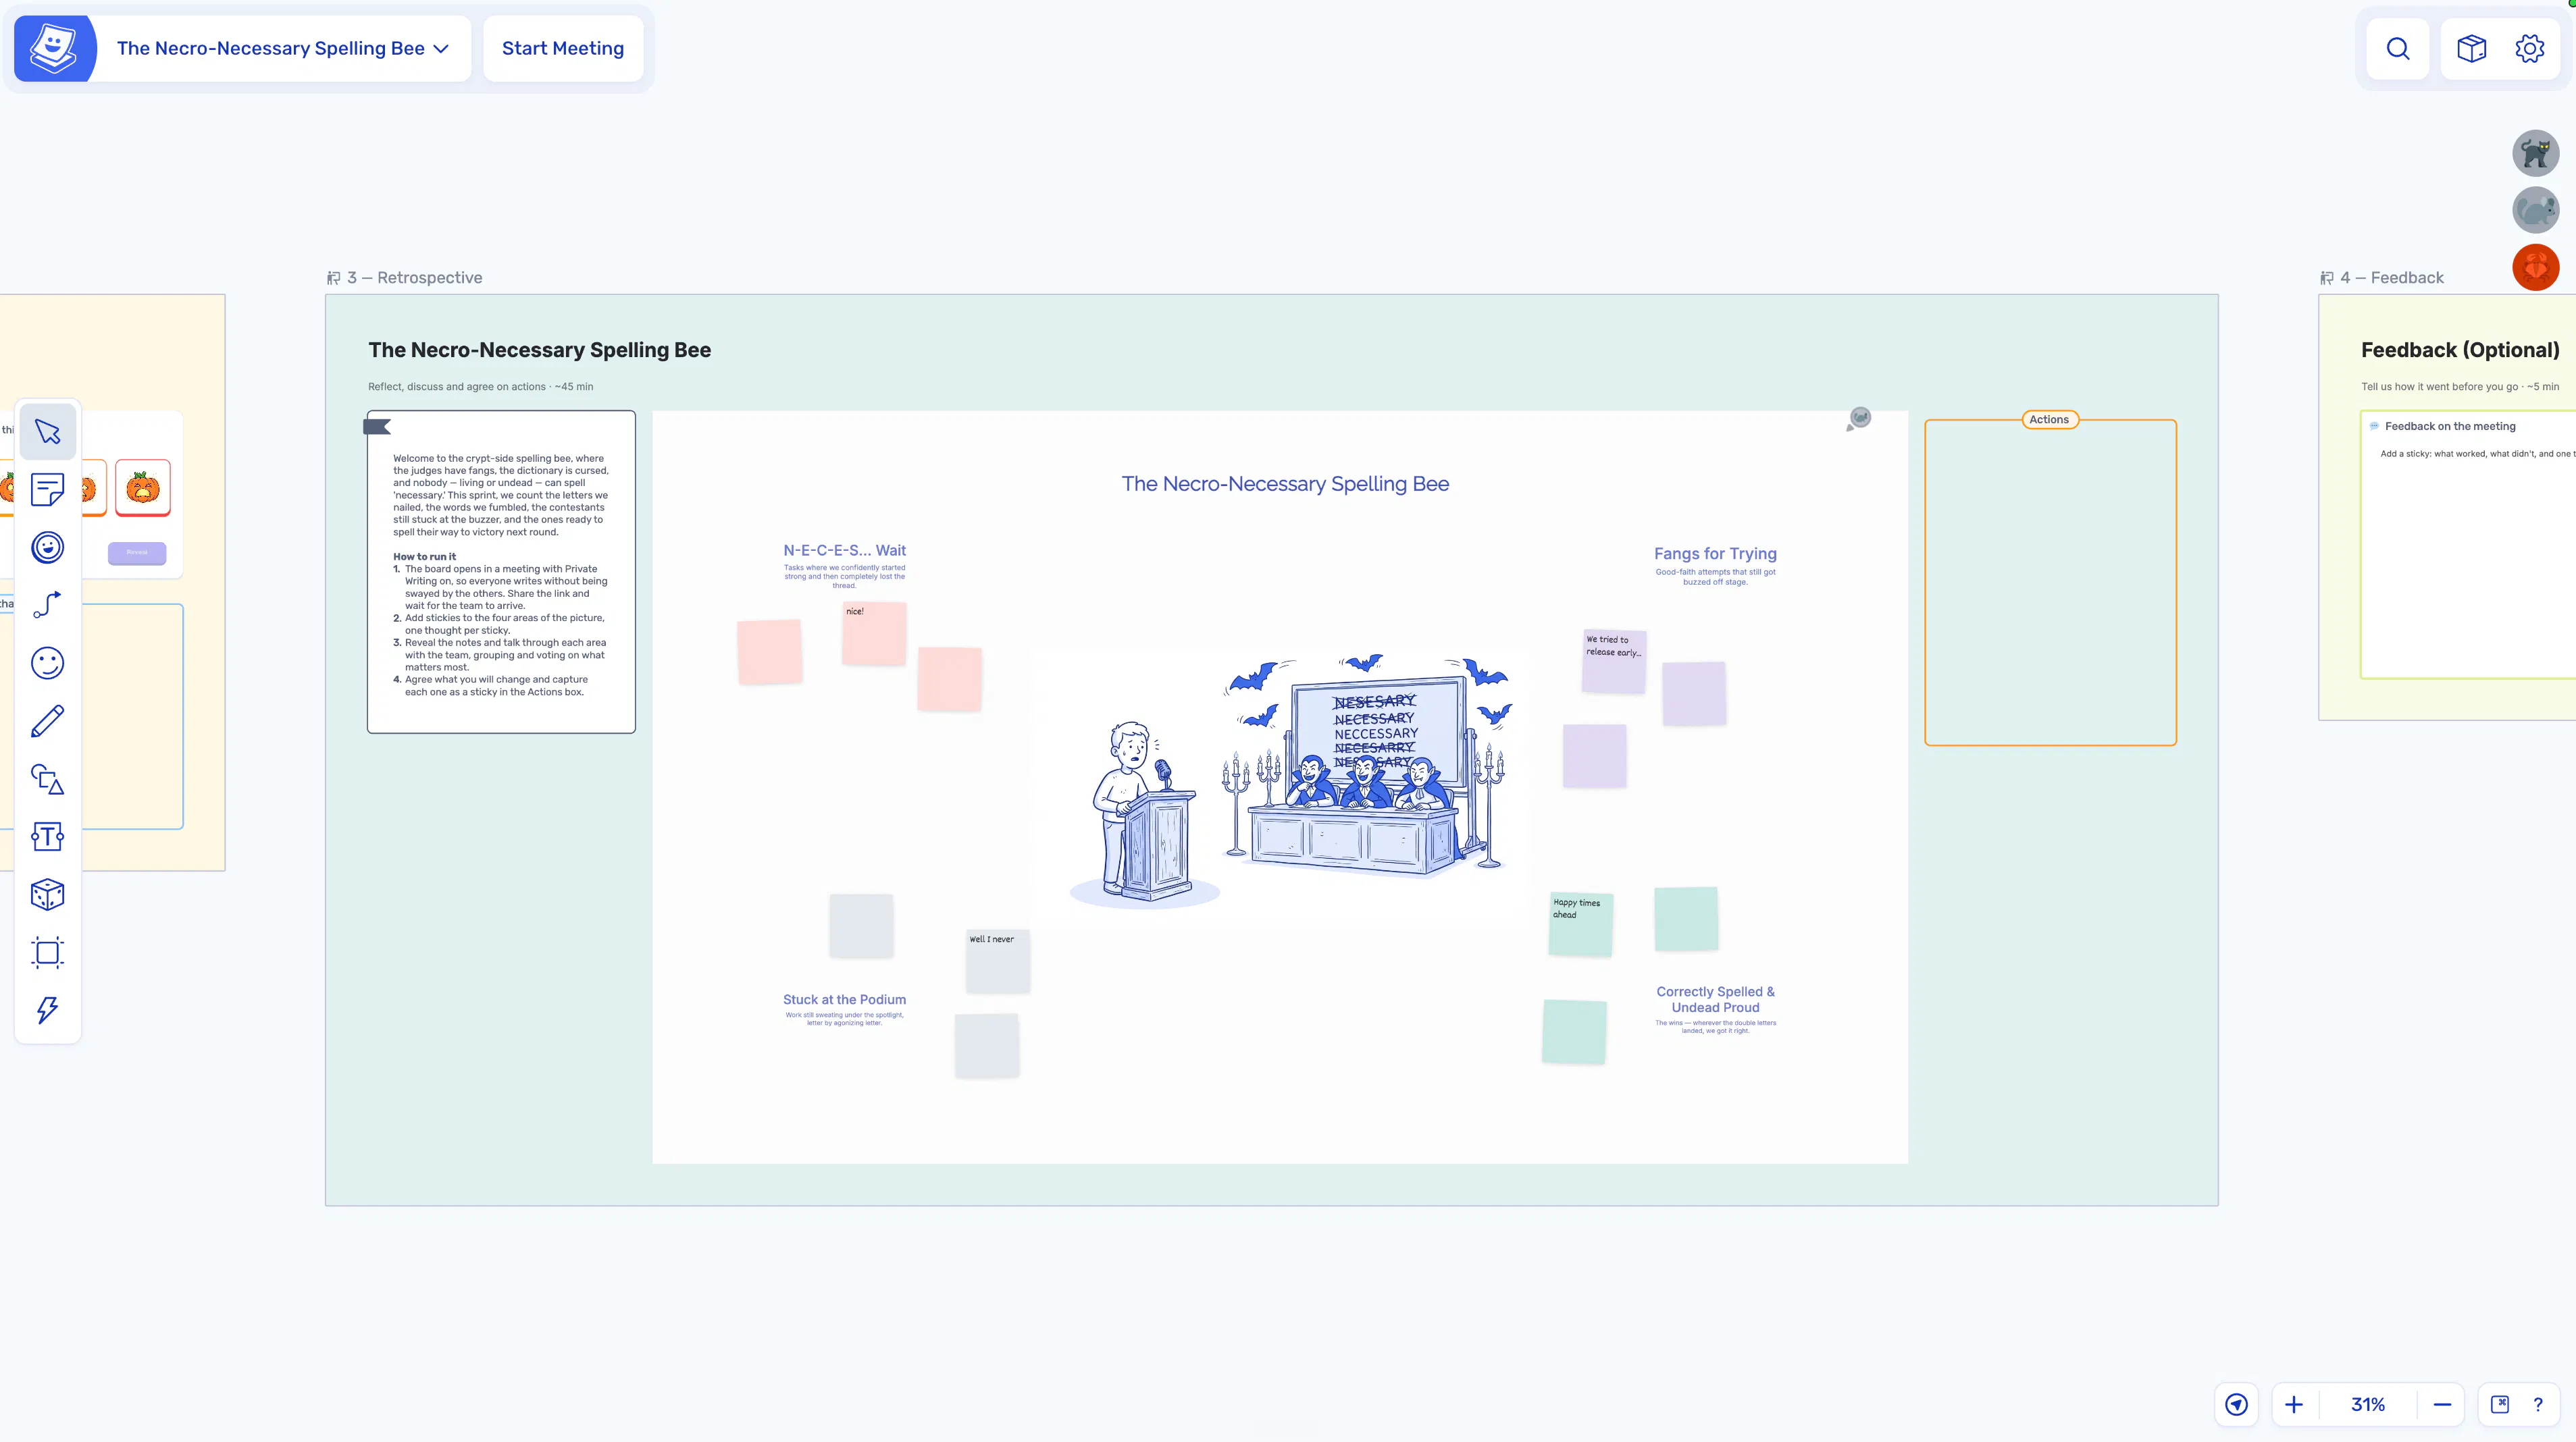
Task: Open the dice randomizer tool
Action: (47, 894)
